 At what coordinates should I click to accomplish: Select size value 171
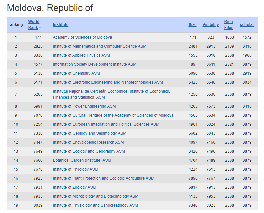193,37
